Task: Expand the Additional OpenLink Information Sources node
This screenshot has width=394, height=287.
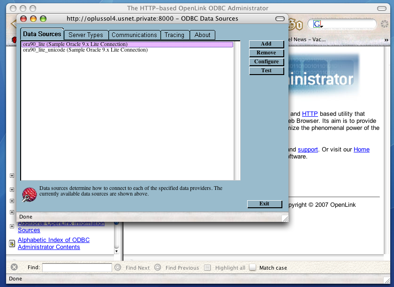Action: [x=12, y=226]
